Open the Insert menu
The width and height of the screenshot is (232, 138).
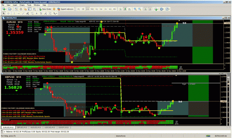[x=15, y=5]
